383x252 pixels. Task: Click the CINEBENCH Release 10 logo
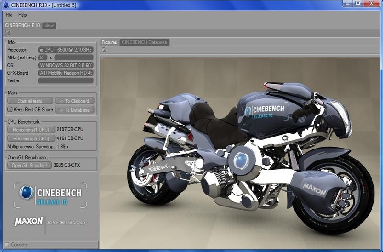[x=50, y=195]
